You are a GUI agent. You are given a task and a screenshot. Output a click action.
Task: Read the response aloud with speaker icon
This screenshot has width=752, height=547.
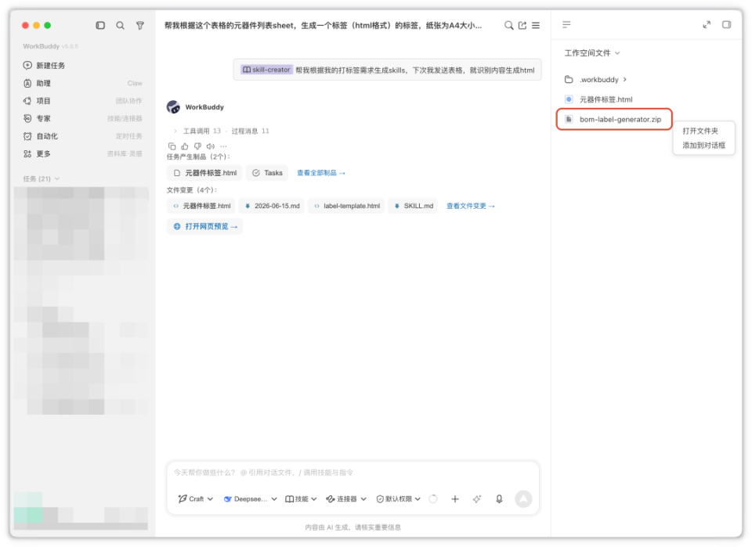211,146
